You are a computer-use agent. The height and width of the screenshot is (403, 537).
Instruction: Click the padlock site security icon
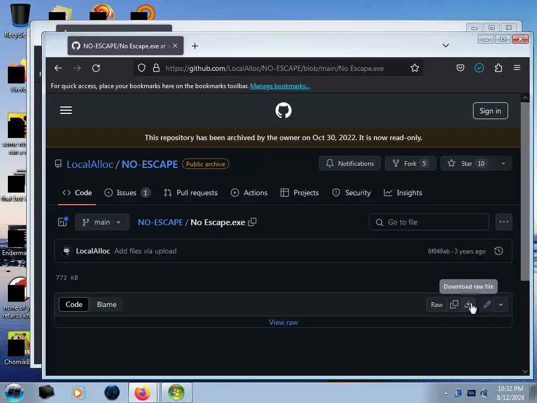(x=156, y=68)
